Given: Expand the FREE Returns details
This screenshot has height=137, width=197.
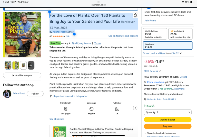Looking at the screenshot, I should click(x=152, y=71).
